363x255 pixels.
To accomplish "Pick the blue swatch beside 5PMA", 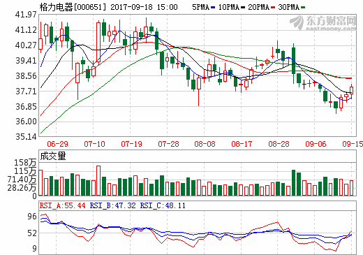I will click(213, 8).
